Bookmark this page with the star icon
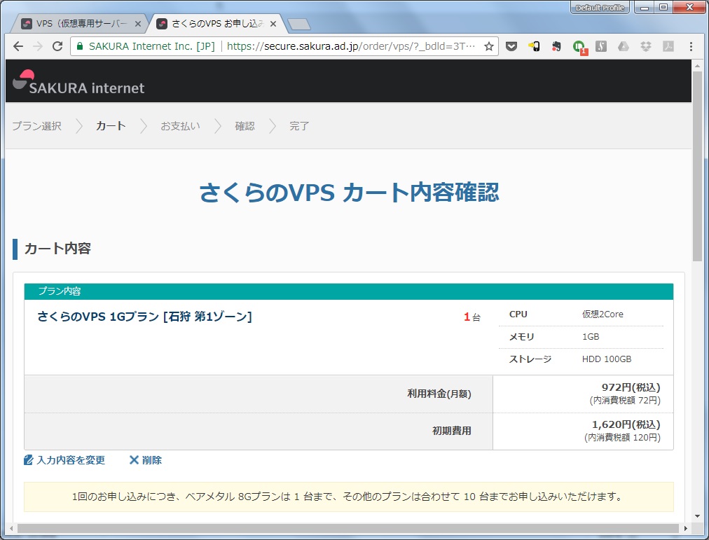This screenshot has height=540, width=709. coord(489,46)
